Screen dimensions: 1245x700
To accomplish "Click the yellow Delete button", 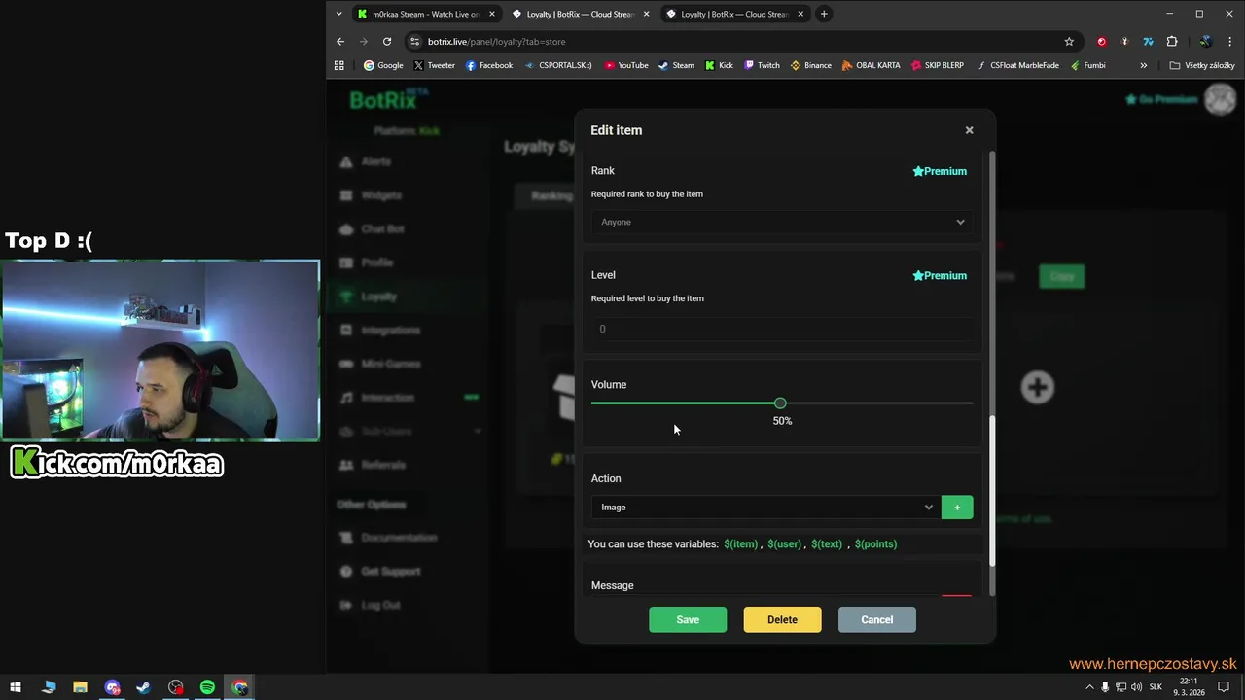I will coord(782,620).
